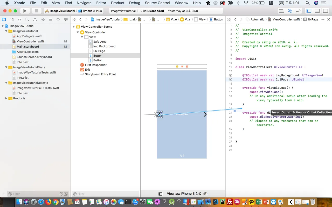
Task: Click View as: iPhone 8 button
Action: click(x=187, y=194)
